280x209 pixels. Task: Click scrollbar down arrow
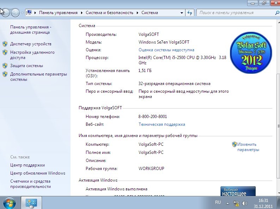pos(279,193)
